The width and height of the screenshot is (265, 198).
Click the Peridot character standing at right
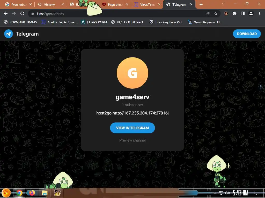pos(218,171)
